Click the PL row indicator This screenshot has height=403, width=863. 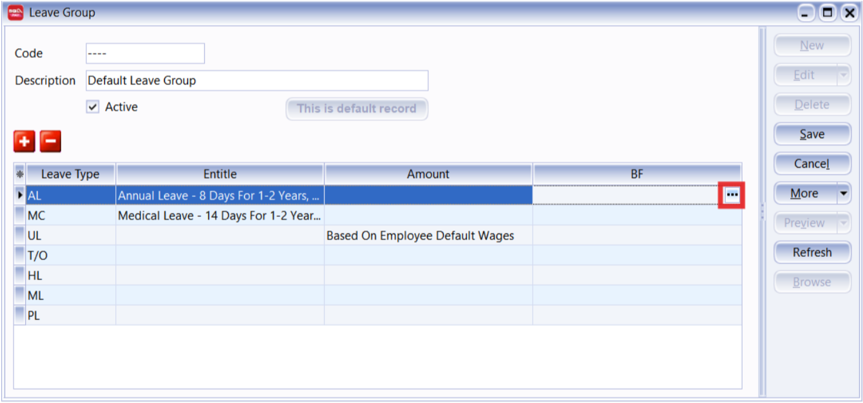tap(20, 315)
